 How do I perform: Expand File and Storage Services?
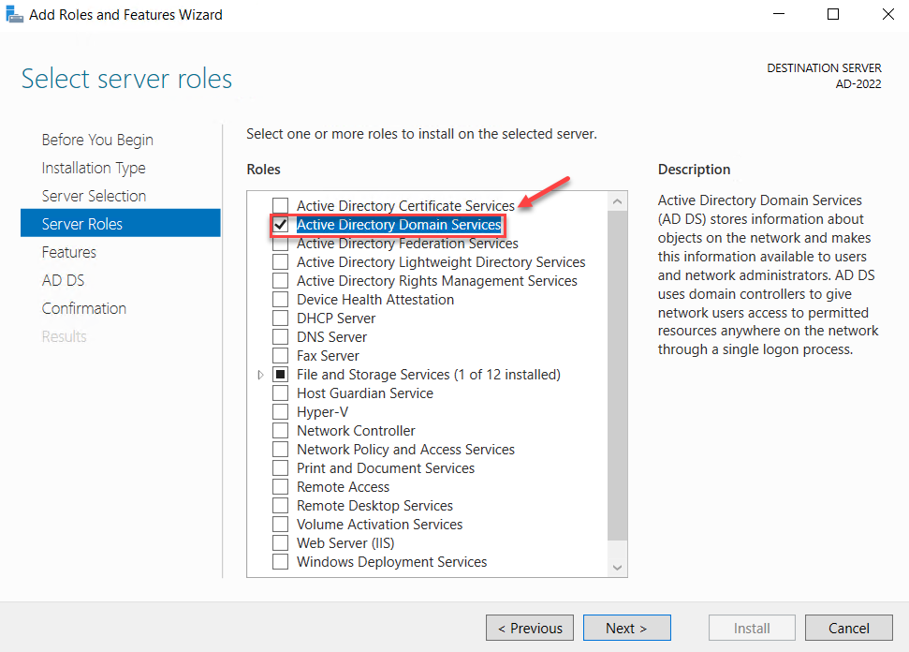[x=260, y=374]
